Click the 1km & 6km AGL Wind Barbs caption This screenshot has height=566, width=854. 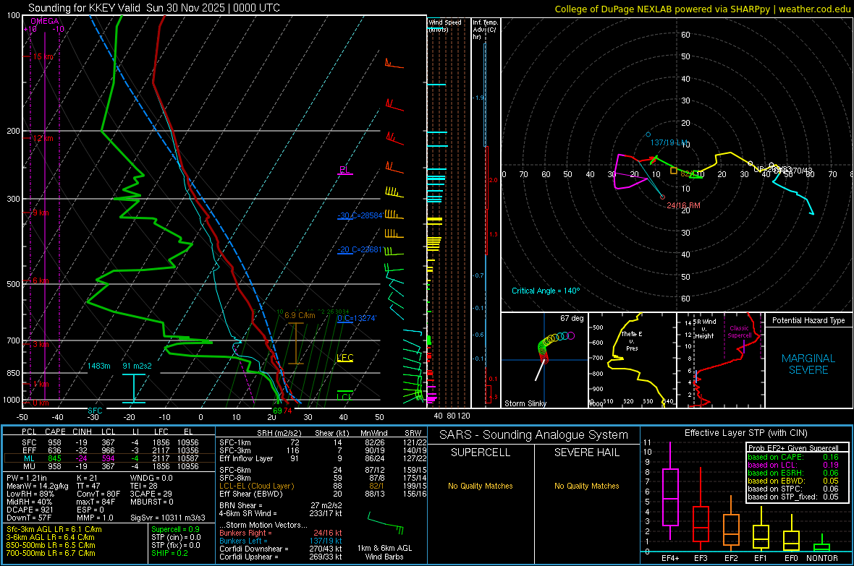click(x=384, y=552)
